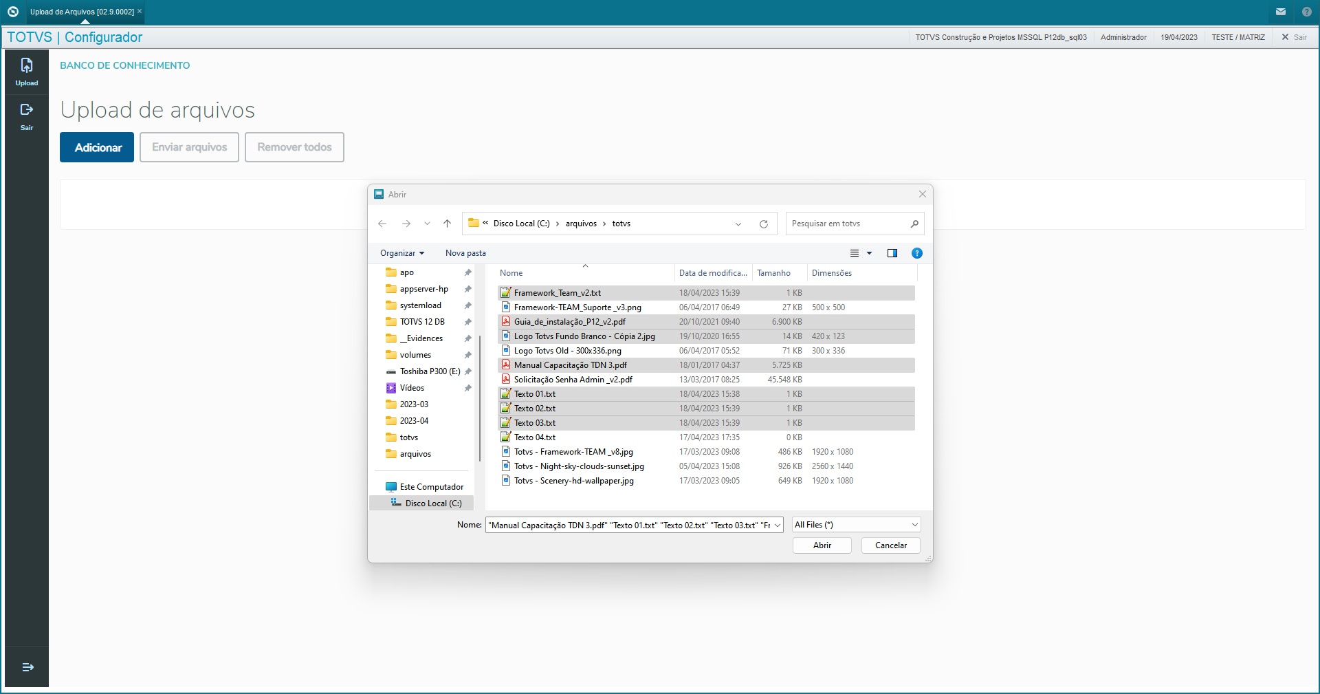This screenshot has height=694, width=1320.
Task: Sort by the Dimensões column
Action: pyautogui.click(x=862, y=273)
